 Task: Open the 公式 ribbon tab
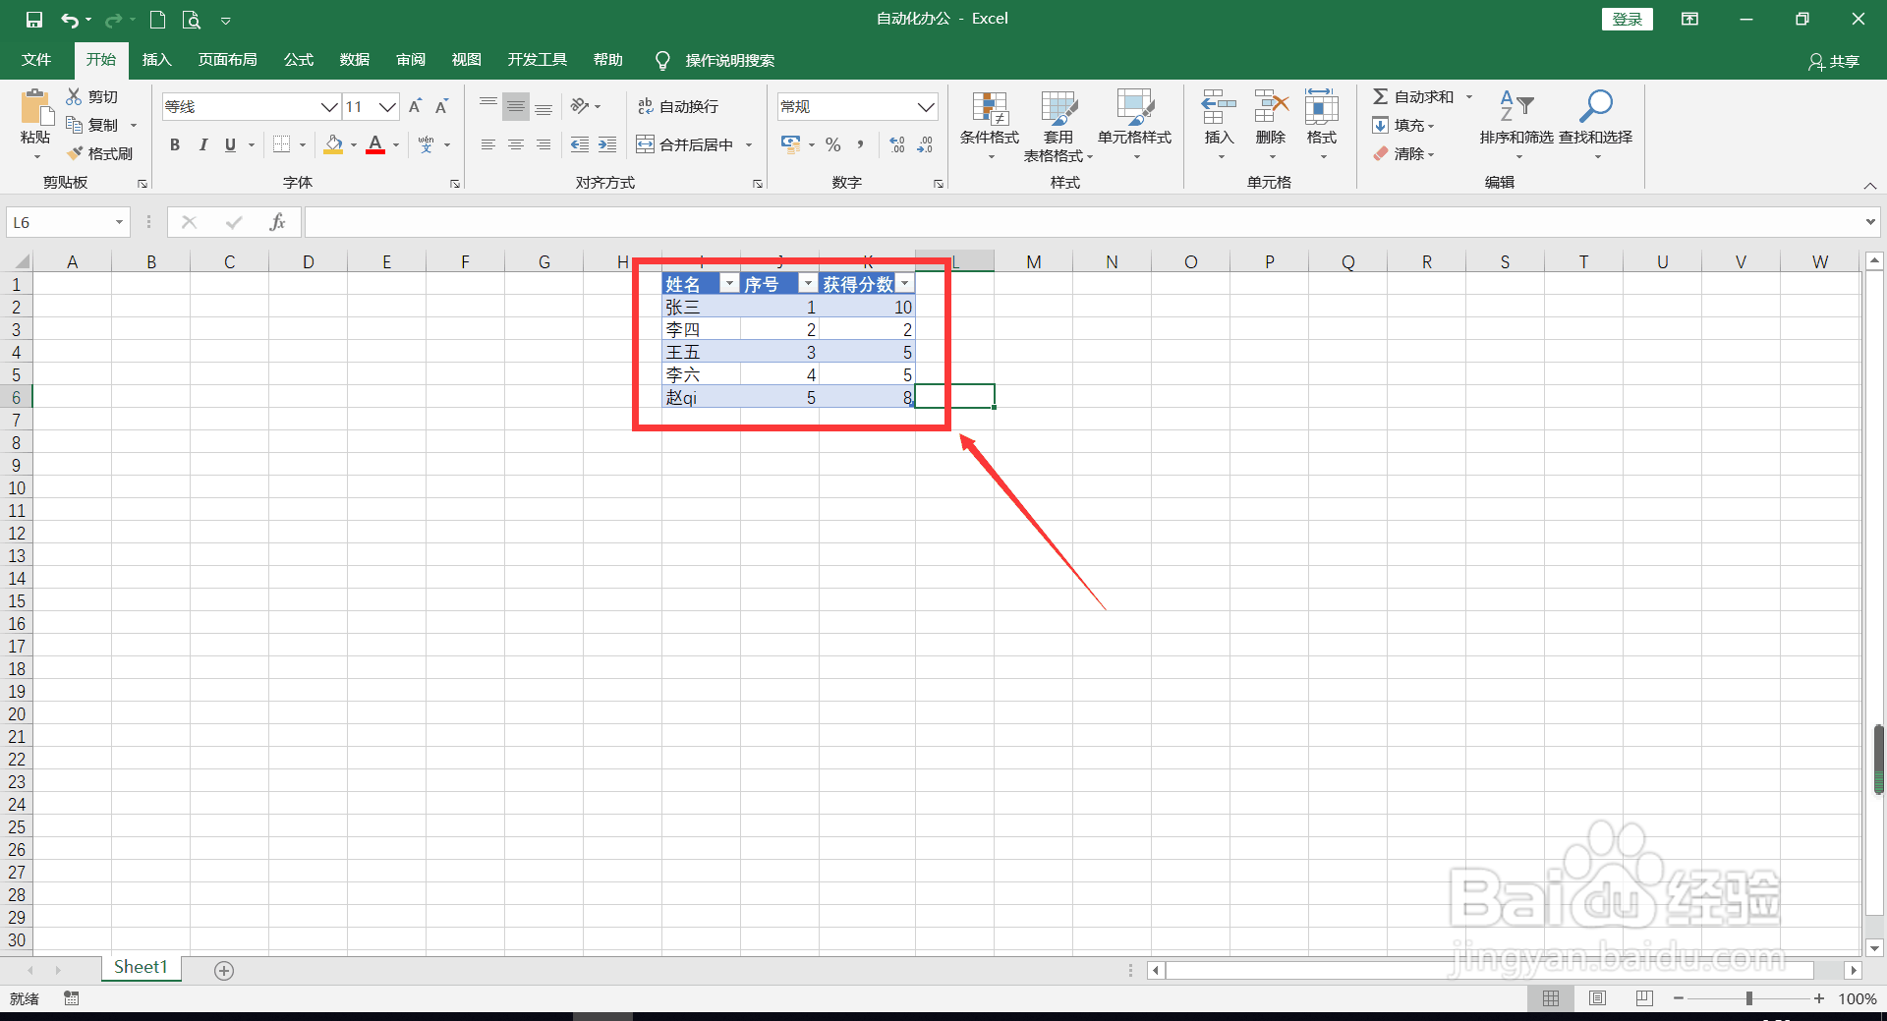tap(299, 60)
